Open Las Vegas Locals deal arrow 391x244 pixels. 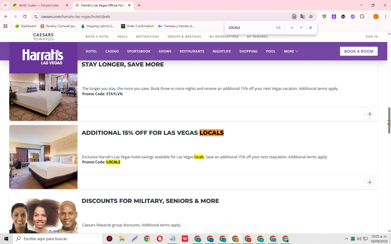point(369,182)
